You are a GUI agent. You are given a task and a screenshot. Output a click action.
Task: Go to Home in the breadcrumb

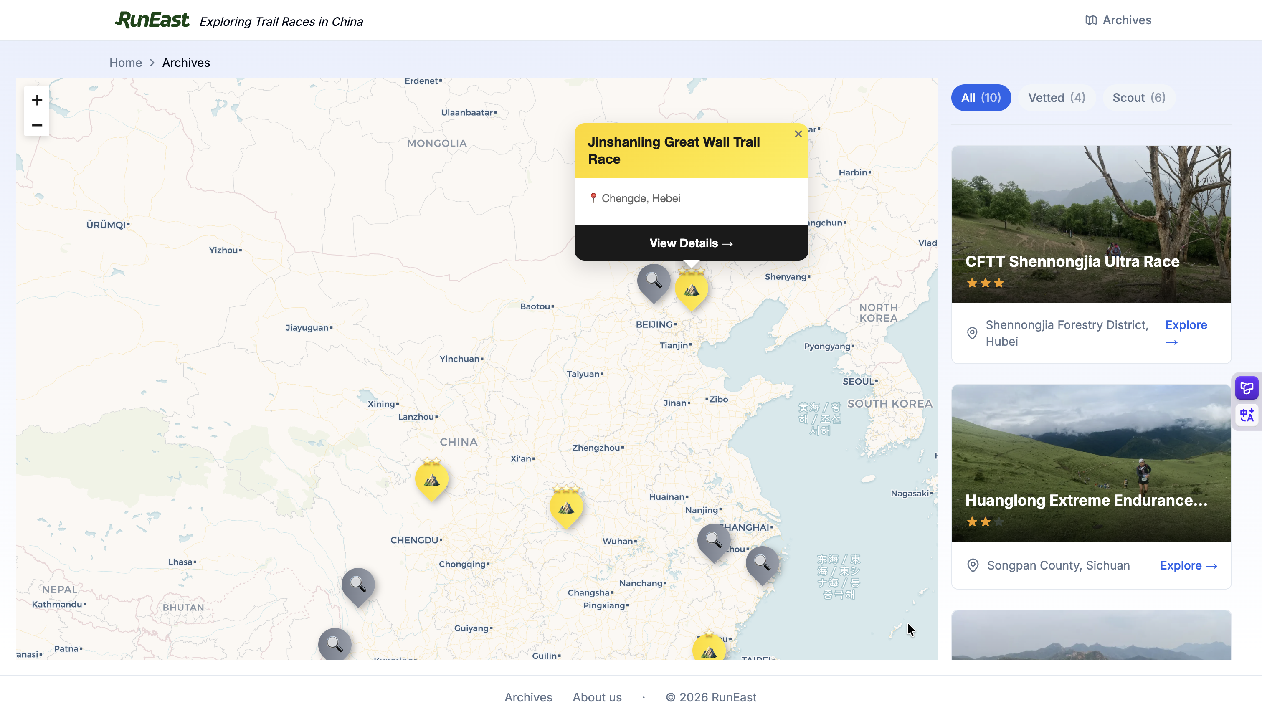point(125,63)
